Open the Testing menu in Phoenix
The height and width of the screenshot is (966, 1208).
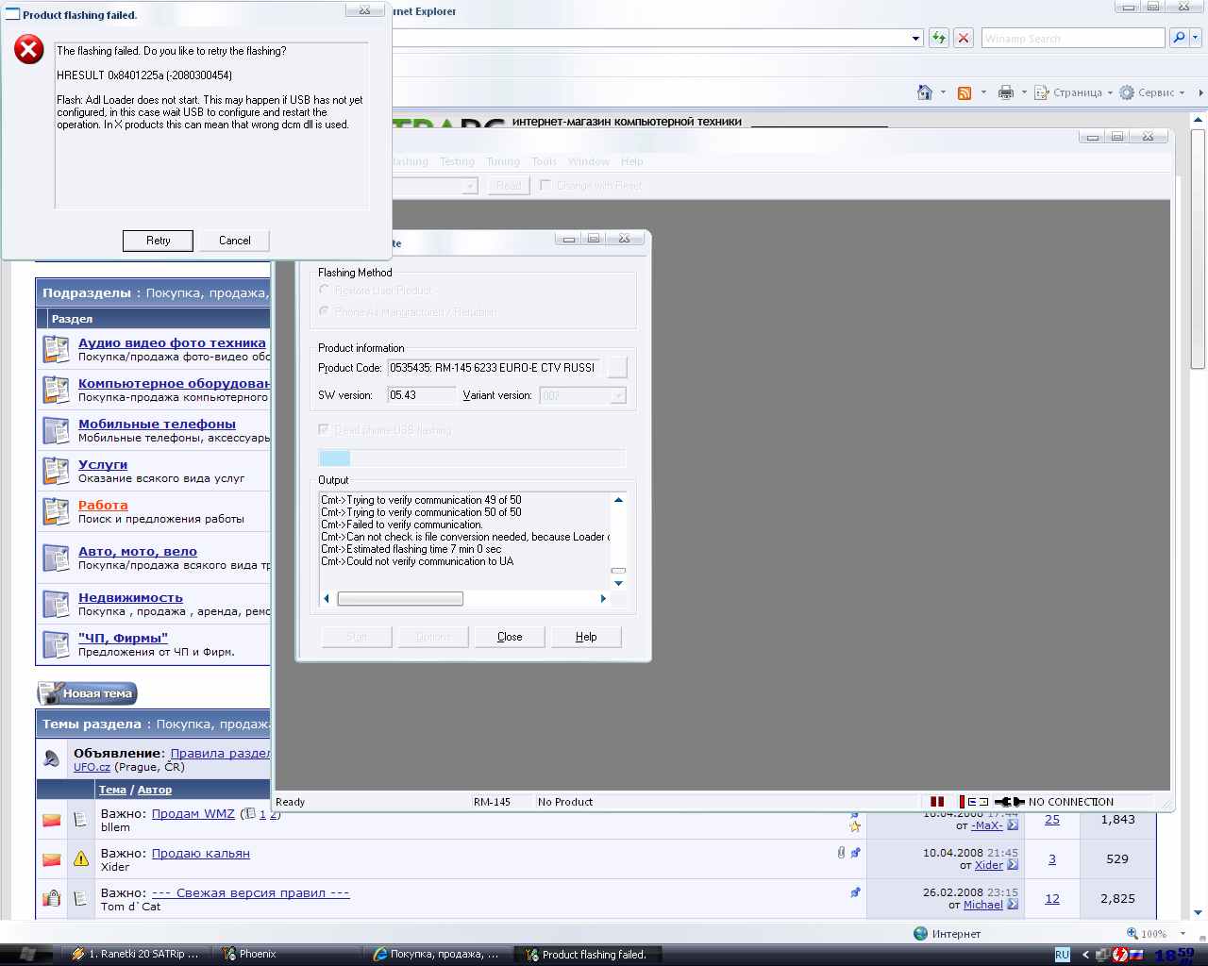[457, 161]
